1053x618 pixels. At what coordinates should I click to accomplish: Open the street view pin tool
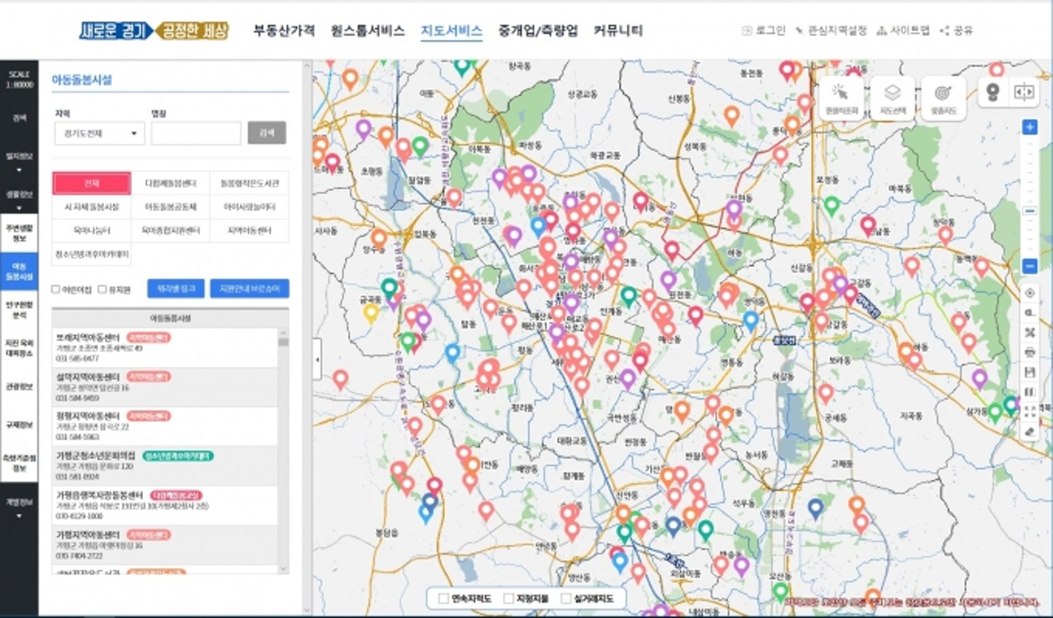[x=993, y=92]
